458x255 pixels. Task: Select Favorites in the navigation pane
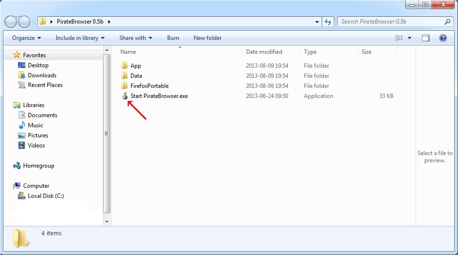point(34,55)
